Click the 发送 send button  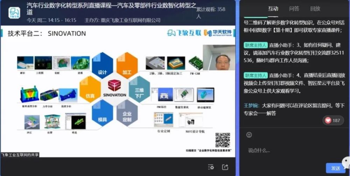click(336, 168)
